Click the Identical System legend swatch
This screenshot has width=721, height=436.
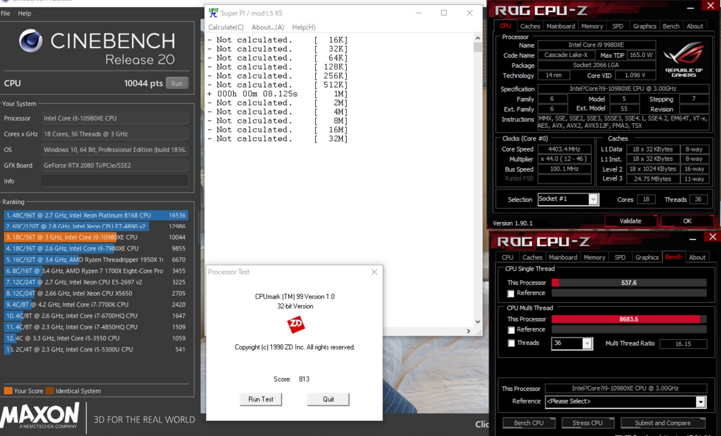tap(50, 391)
